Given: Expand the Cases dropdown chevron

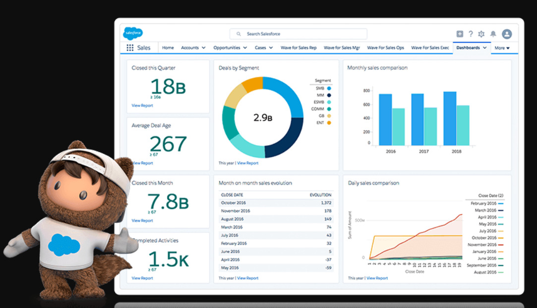Looking at the screenshot, I should coord(271,48).
